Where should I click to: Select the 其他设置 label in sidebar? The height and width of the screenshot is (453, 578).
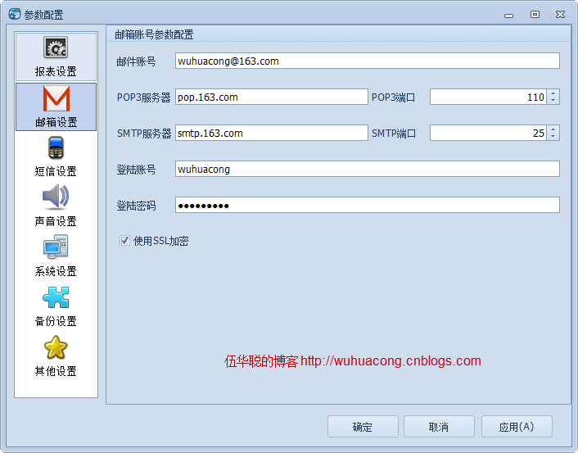point(56,371)
